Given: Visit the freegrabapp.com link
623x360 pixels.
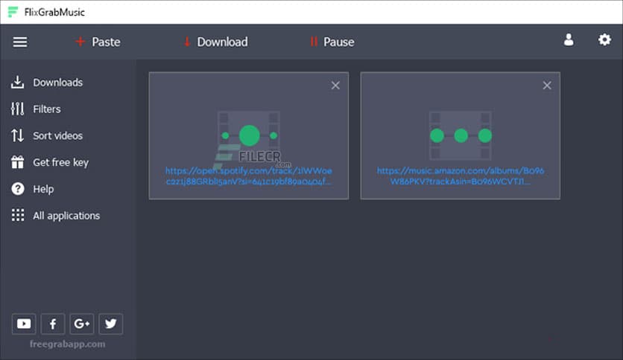Looking at the screenshot, I should [68, 344].
